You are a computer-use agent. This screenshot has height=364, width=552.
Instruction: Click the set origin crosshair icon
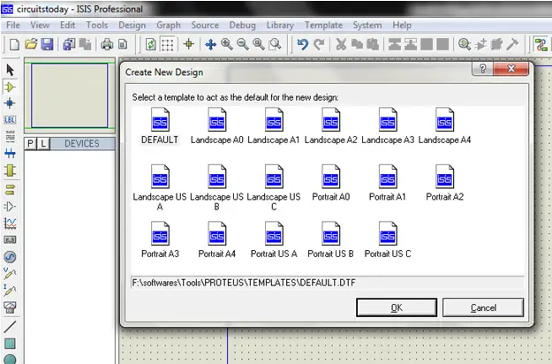point(189,44)
